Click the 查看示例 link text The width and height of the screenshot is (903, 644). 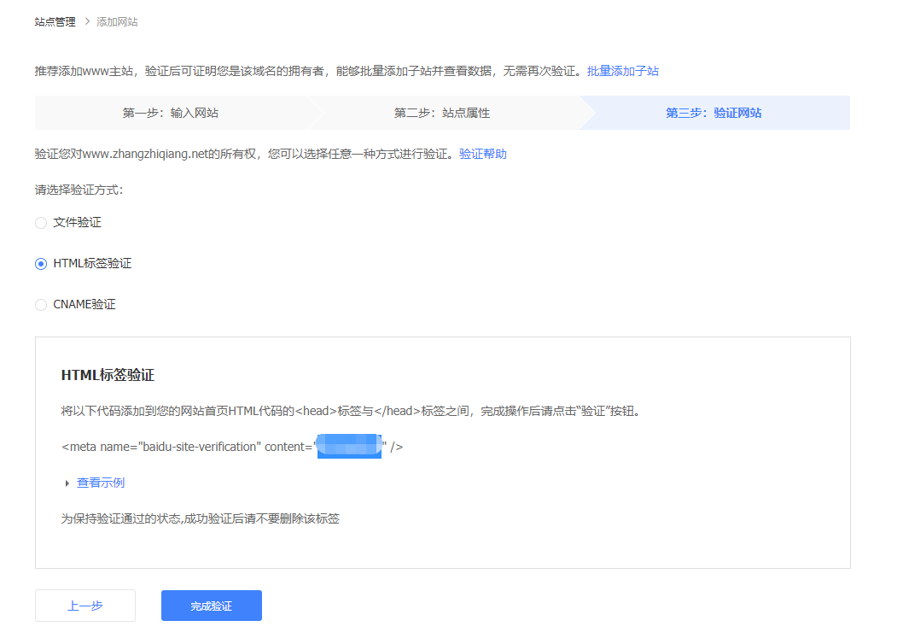pos(101,483)
